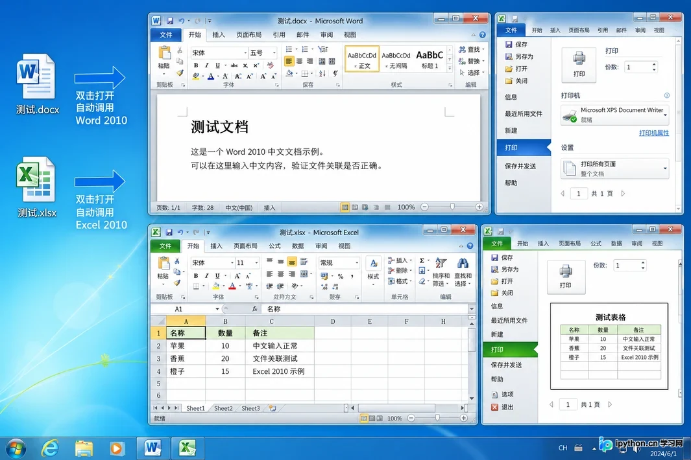This screenshot has height=460, width=691.
Task: Click the Windows Start orb
Action: 16,448
